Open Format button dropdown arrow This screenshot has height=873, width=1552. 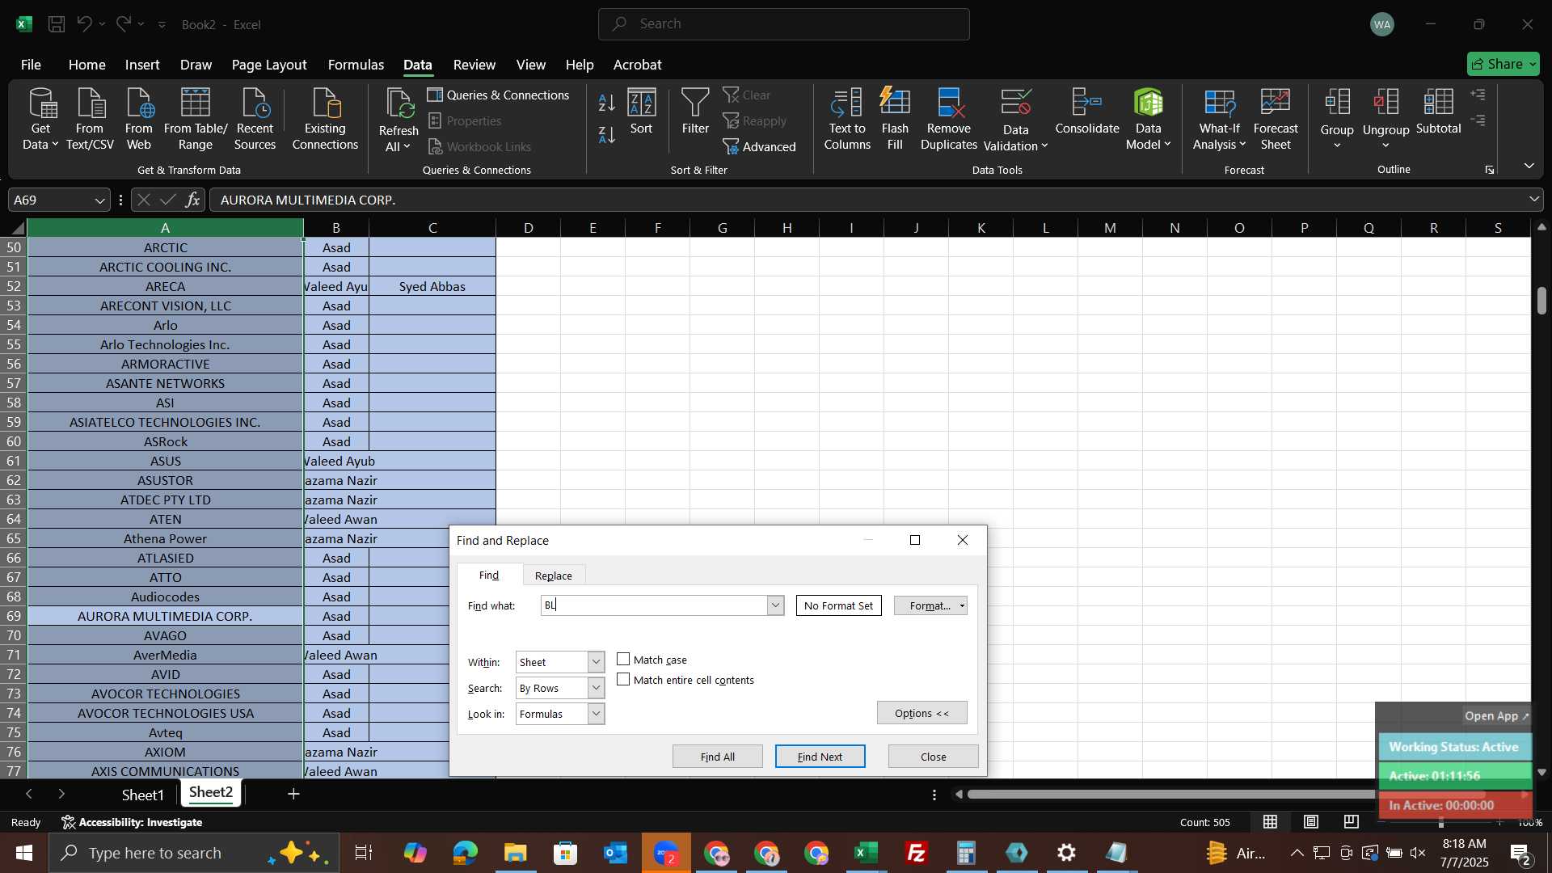point(962,605)
